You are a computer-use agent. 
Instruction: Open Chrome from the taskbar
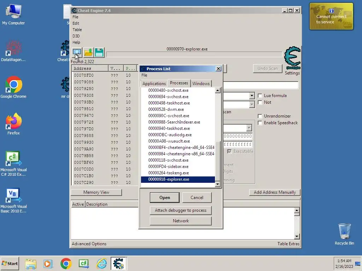click(66, 264)
